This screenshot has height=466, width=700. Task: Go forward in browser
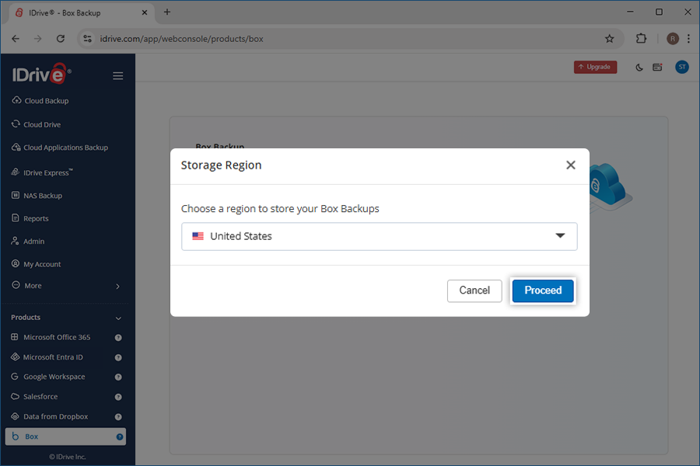(38, 39)
